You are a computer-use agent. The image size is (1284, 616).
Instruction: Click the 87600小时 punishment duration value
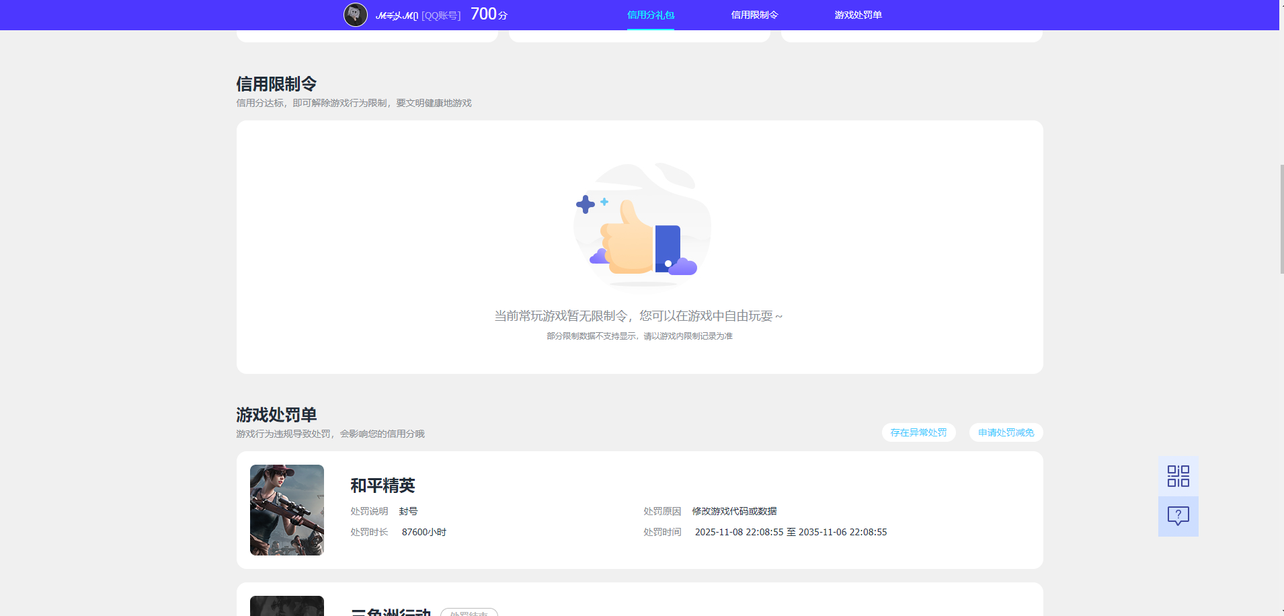click(x=423, y=531)
